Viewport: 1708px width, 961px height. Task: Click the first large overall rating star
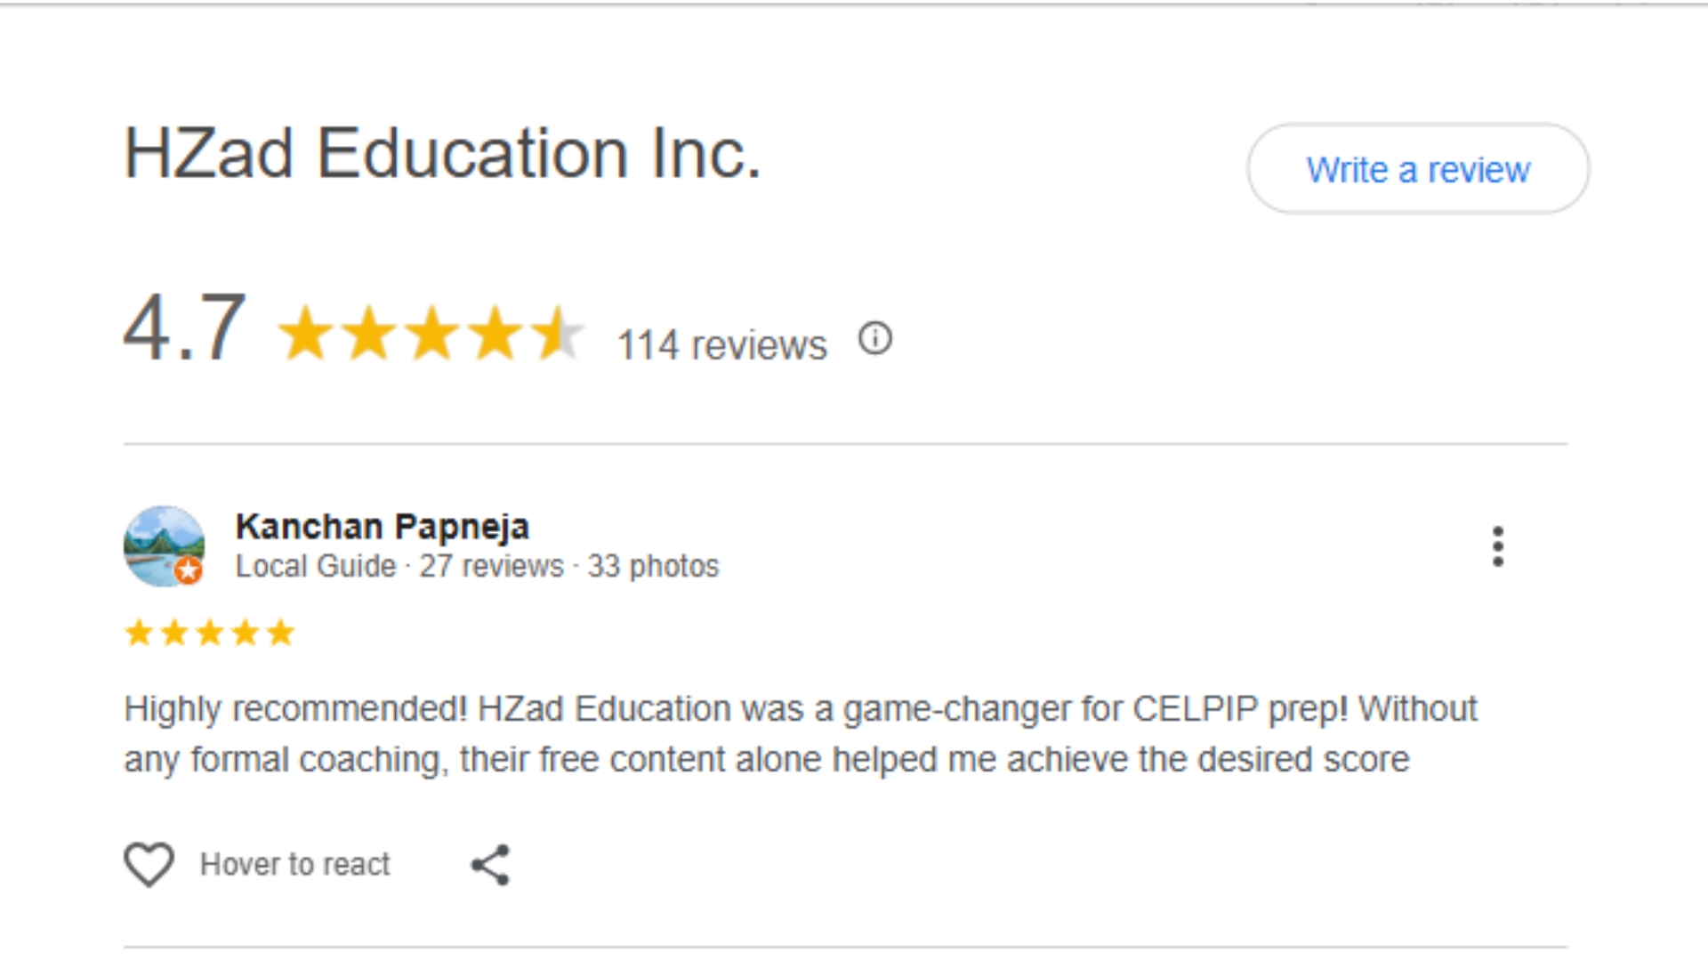pyautogui.click(x=306, y=334)
